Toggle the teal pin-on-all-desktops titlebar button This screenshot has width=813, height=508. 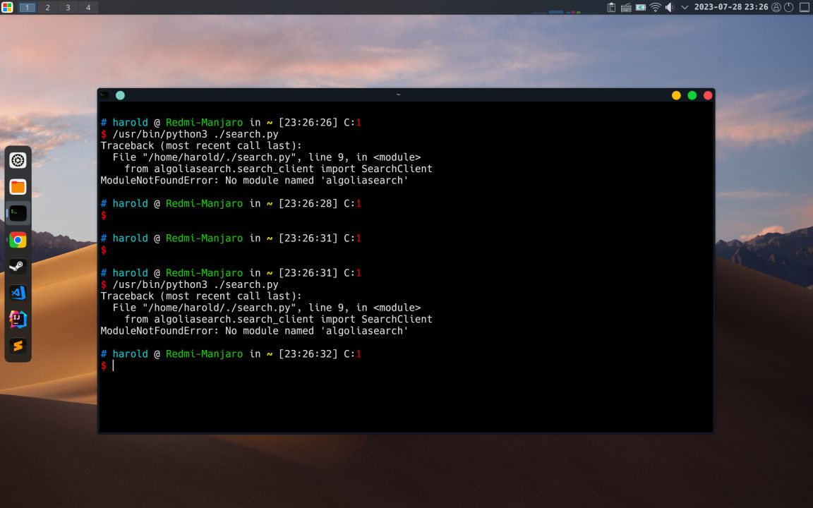pyautogui.click(x=120, y=95)
